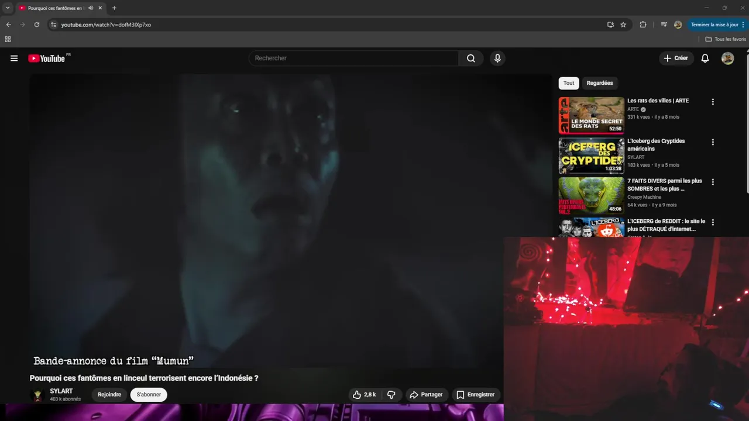Open Chrome menu on update button dots
Image resolution: width=749 pixels, height=421 pixels.
coord(743,25)
